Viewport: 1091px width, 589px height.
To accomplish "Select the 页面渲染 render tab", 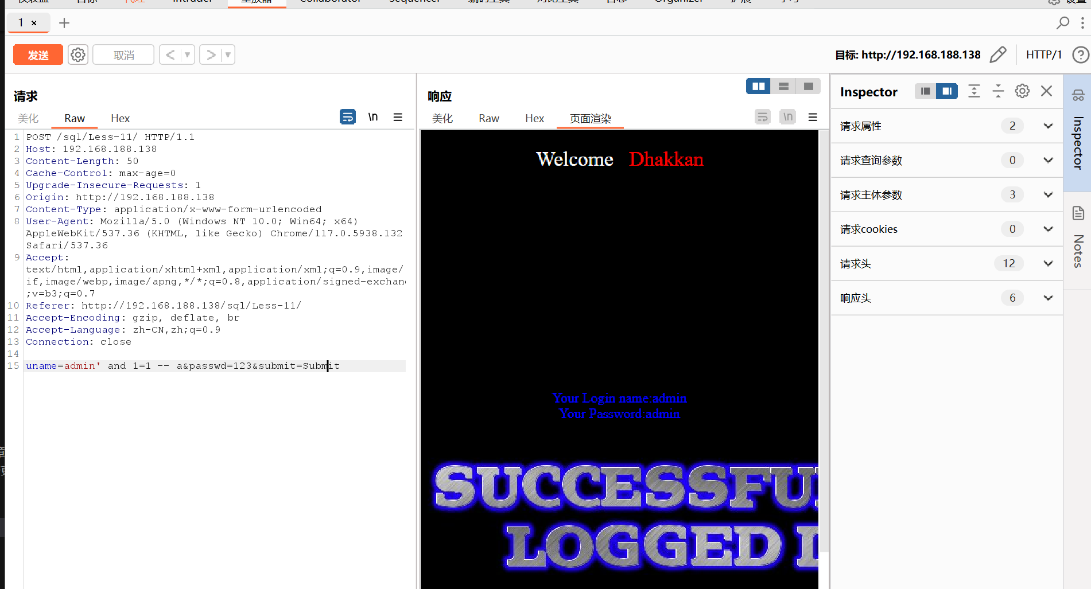I will pos(591,118).
